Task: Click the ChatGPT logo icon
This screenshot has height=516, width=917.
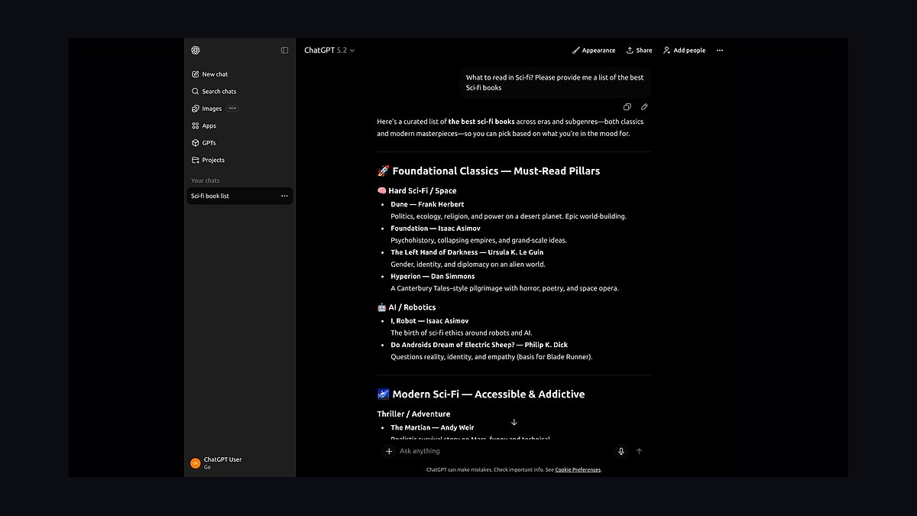Action: (x=196, y=50)
